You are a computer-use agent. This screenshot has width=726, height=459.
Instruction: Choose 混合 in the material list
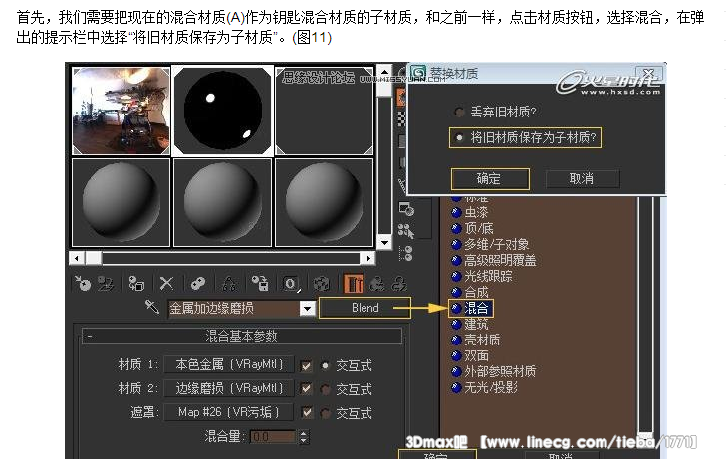476,309
